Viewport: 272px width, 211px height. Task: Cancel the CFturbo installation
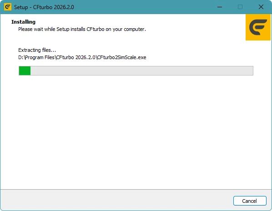[x=250, y=201]
